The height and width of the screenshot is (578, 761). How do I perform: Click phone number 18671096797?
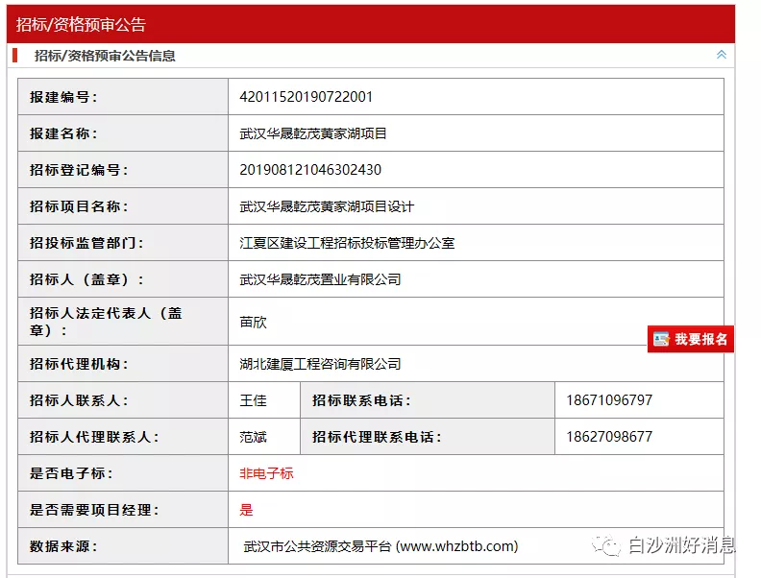(x=609, y=400)
